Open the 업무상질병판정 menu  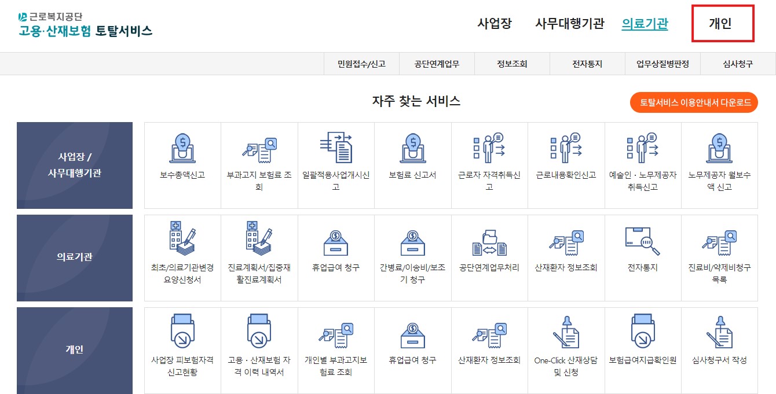(x=662, y=63)
